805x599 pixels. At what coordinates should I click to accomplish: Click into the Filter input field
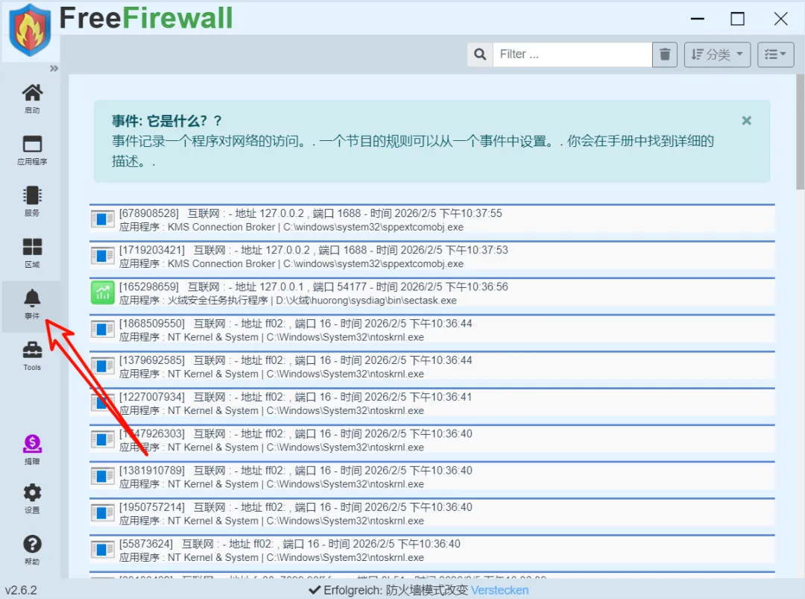click(572, 54)
